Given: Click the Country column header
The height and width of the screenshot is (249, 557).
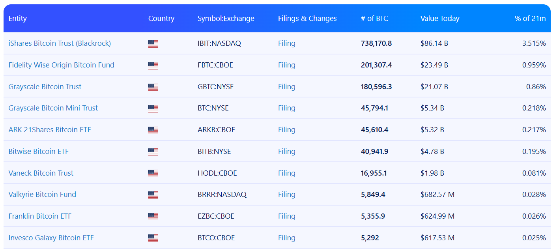Looking at the screenshot, I should point(161,19).
